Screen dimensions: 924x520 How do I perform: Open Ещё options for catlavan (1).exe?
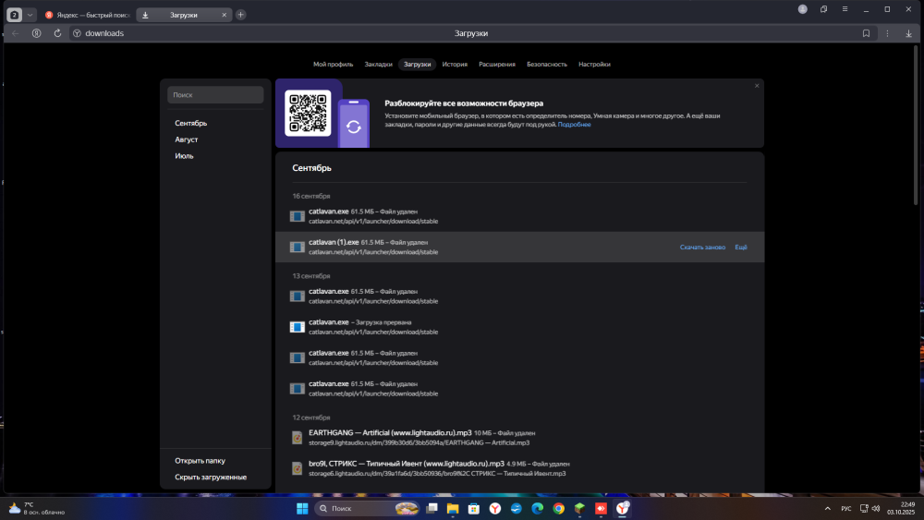(741, 248)
